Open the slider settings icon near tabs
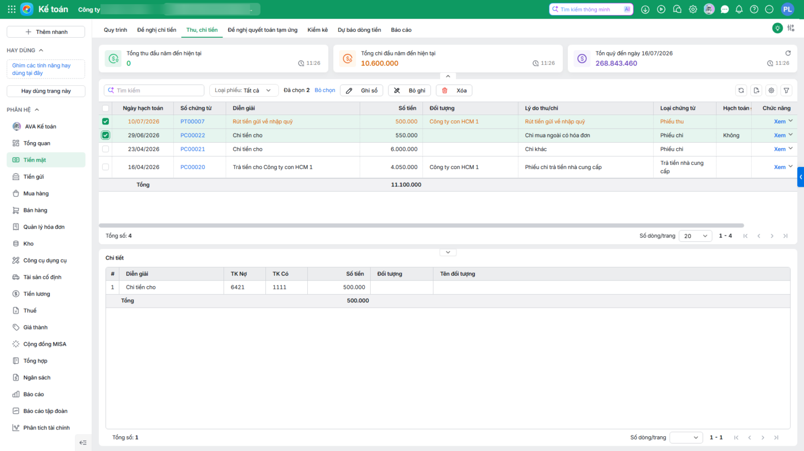Viewport: 804px width, 451px height. point(791,28)
